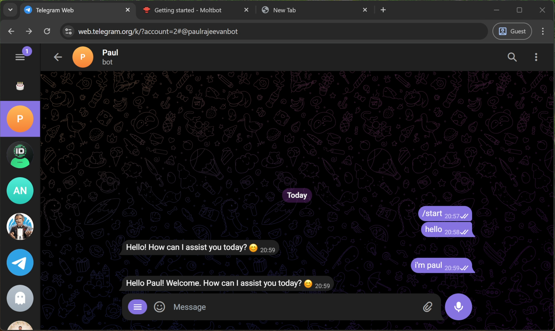555x331 pixels.
Task: Open chat options via three-dot menu
Action: 536,57
